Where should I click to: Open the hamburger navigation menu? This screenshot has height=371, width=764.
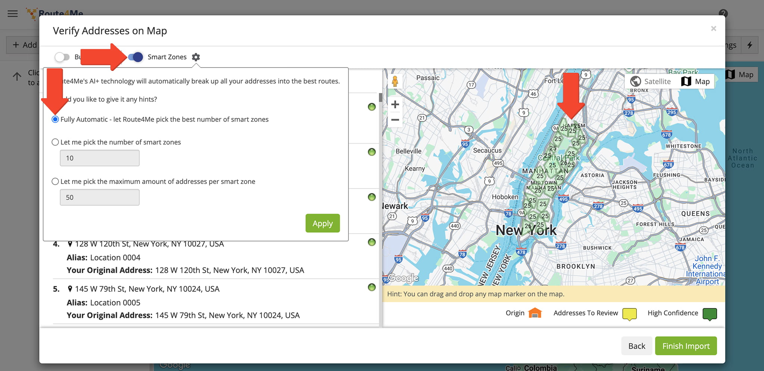(13, 14)
